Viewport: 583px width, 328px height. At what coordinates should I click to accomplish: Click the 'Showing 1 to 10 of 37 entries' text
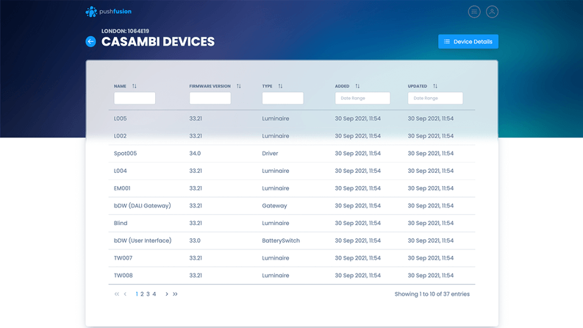pyautogui.click(x=432, y=294)
